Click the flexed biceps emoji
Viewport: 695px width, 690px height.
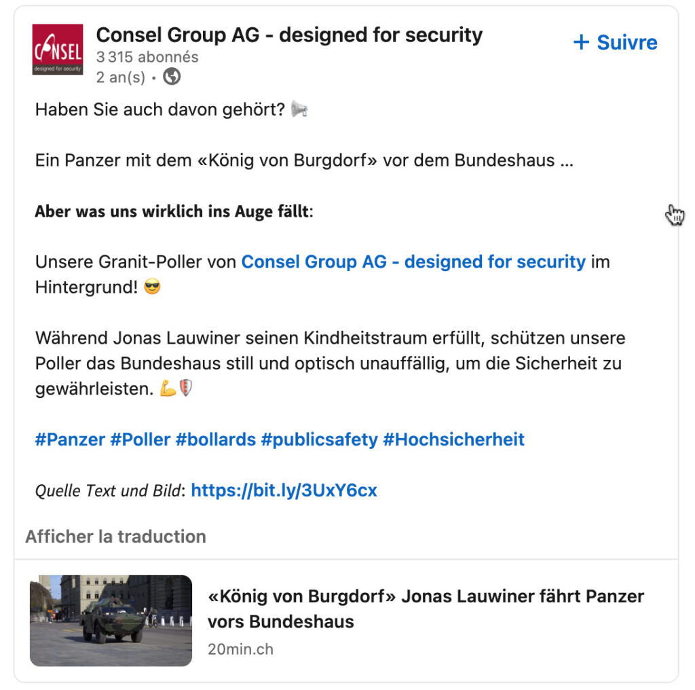(x=168, y=389)
